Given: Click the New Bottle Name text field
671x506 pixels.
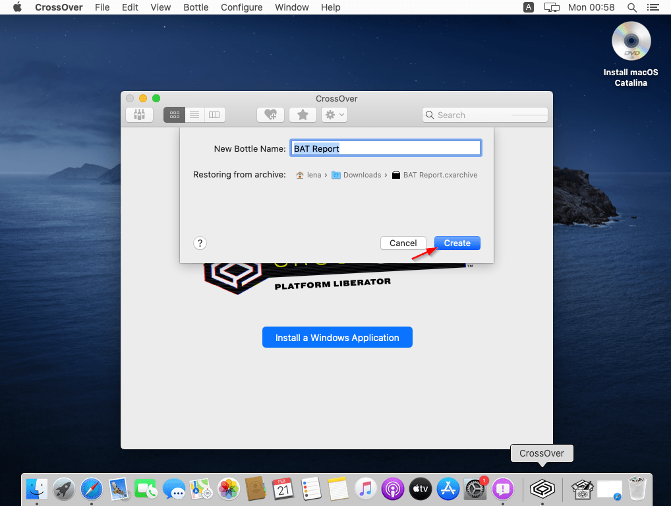Looking at the screenshot, I should (386, 148).
